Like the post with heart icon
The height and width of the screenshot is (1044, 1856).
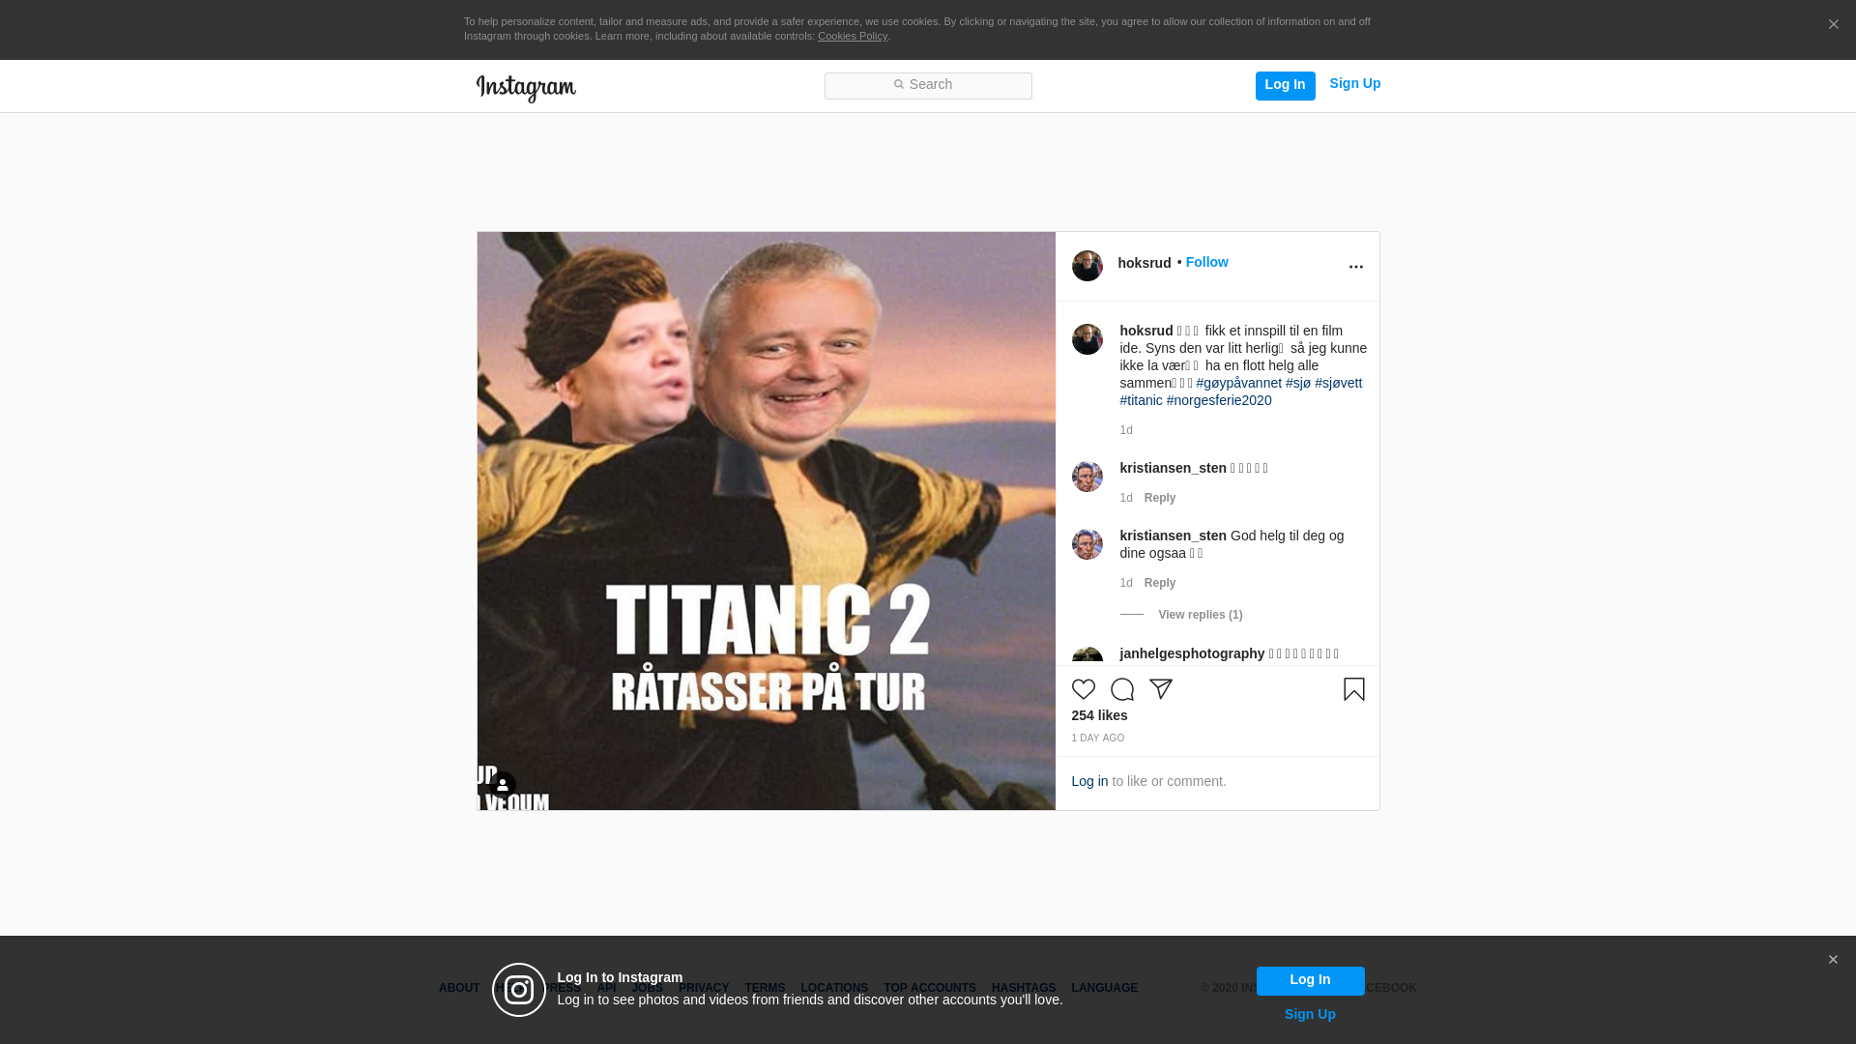click(1084, 689)
